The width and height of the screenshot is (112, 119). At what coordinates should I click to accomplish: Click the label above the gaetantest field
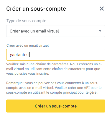tap(27, 45)
